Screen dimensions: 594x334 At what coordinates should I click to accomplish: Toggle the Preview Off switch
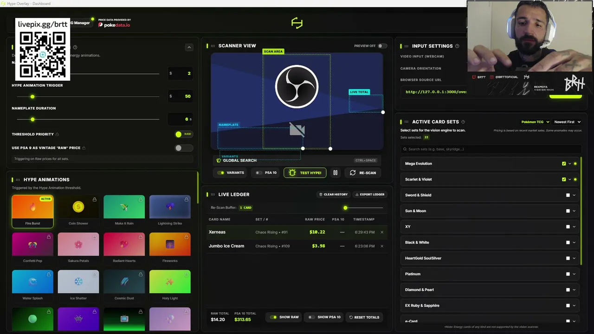point(382,46)
